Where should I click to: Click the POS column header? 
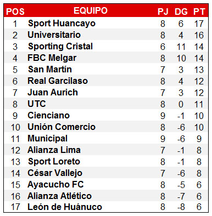coord(15,12)
